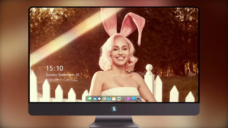Launch the pink iTunes music icon
This screenshot has height=128, width=228.
(x=128, y=99)
